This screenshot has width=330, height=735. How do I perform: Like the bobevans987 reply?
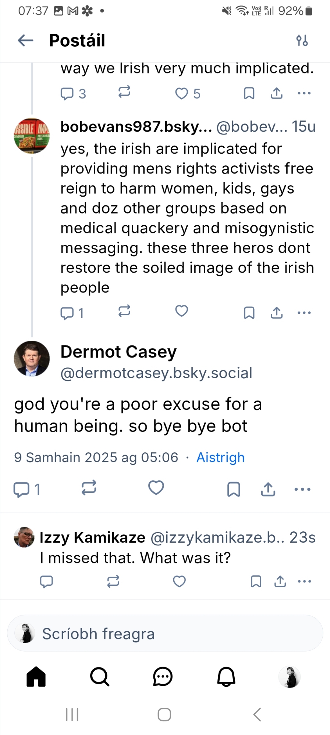[181, 311]
